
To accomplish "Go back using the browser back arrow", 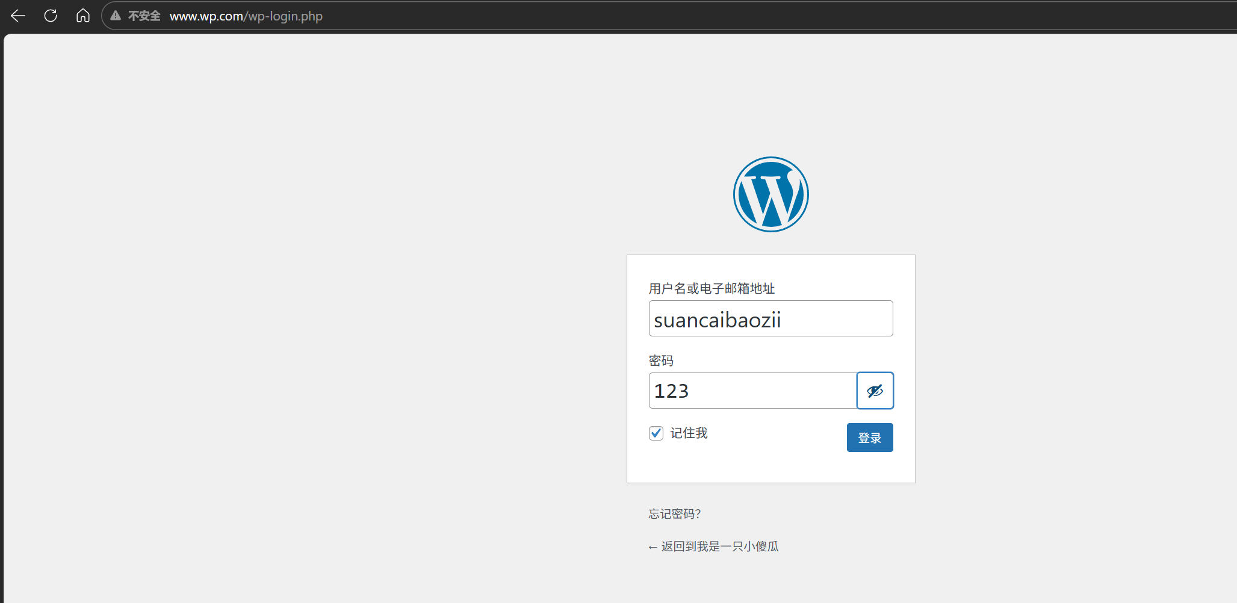I will [18, 16].
